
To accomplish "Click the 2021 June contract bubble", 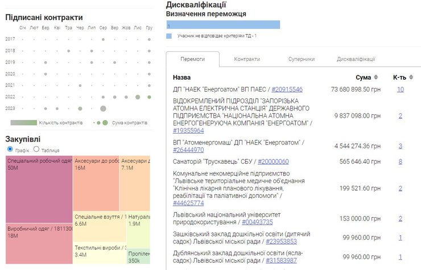I will (x=80, y=86).
